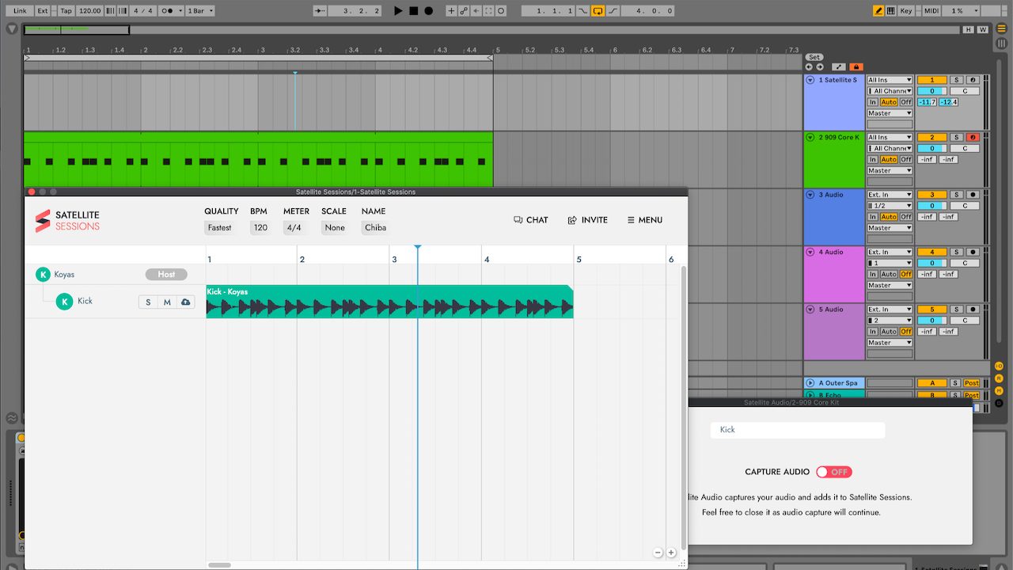1013x570 pixels.
Task: Switch on Key map mode
Action: pyautogui.click(x=906, y=11)
